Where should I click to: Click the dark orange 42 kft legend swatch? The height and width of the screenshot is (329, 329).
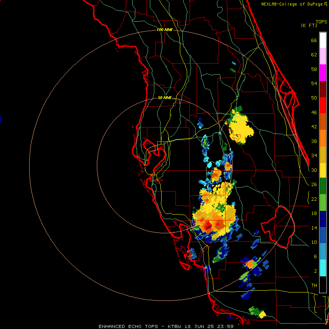[323, 122]
